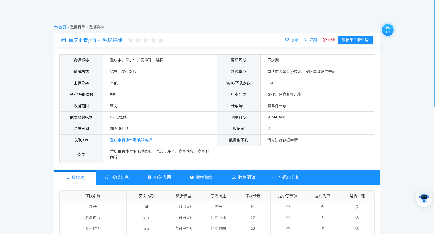Click the page vertical scrollbar
The height and width of the screenshot is (234, 435).
click(x=434, y=53)
